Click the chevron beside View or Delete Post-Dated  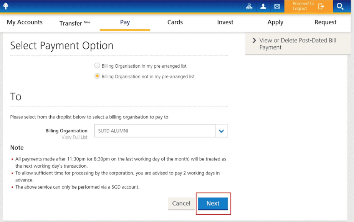tap(254, 40)
